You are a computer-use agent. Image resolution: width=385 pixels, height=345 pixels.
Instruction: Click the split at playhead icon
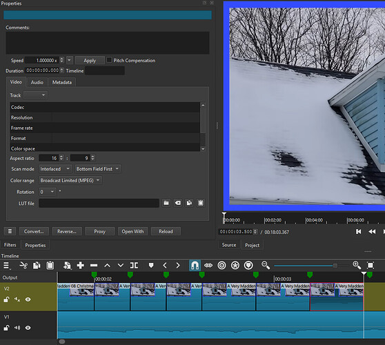pyautogui.click(x=134, y=266)
